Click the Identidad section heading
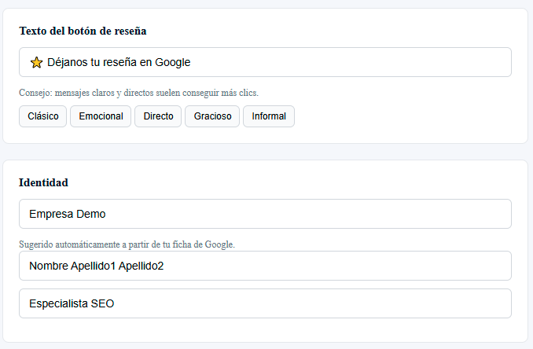 [x=43, y=182]
